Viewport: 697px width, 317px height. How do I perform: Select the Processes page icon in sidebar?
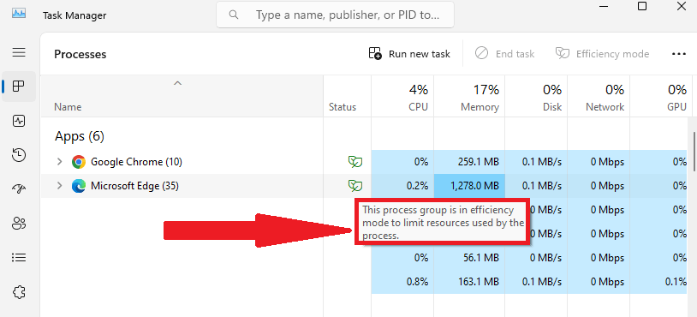click(19, 87)
